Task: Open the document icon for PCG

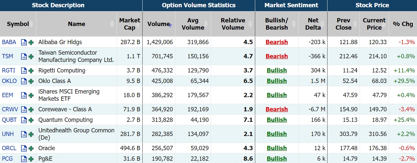Action: (x=24, y=159)
